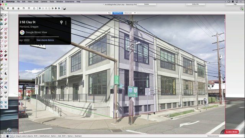This screenshot has height=138, width=245.
Task: Select the Freehand drawing tool
Action: click(6, 29)
